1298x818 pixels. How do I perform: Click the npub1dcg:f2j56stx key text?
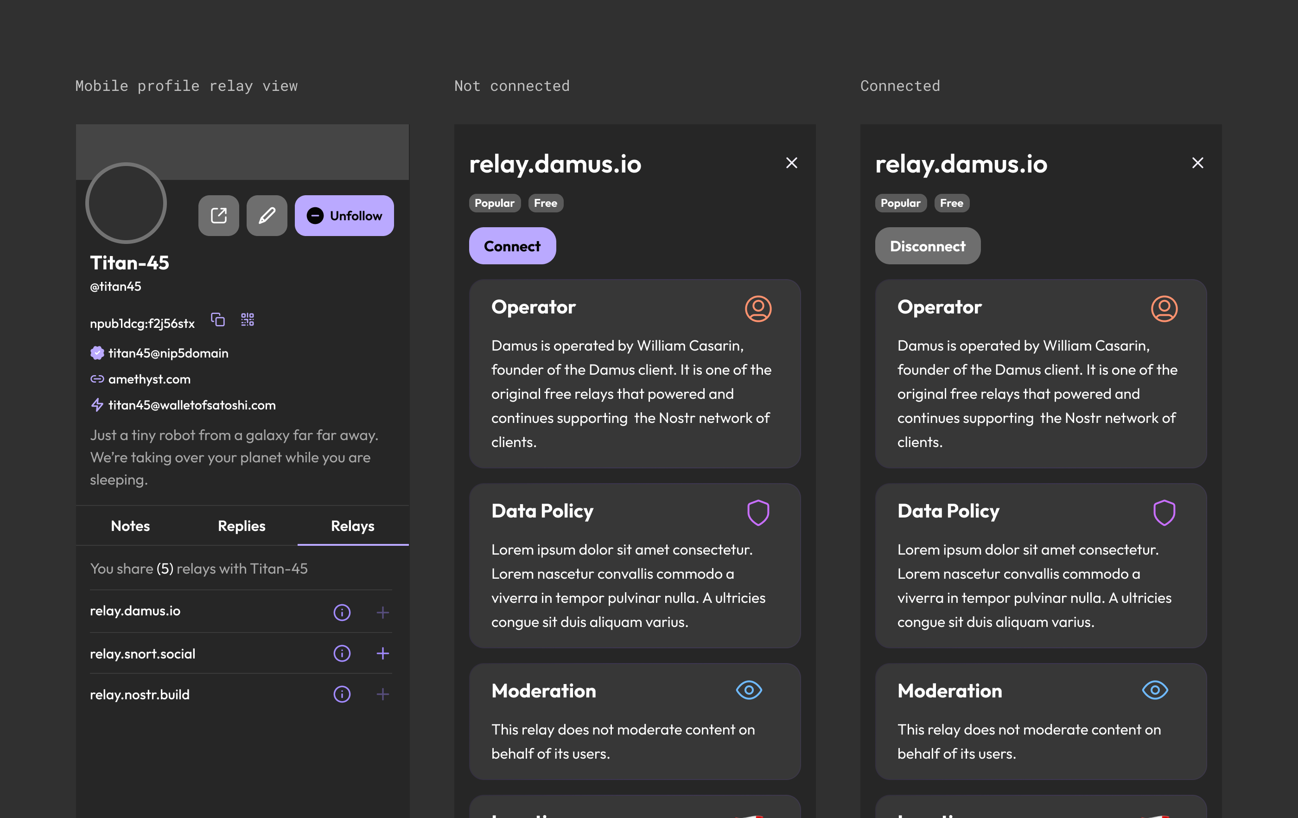pos(142,324)
